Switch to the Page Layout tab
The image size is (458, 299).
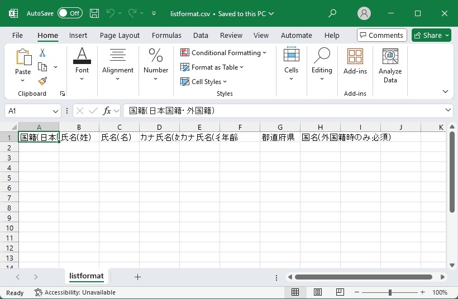[120, 36]
